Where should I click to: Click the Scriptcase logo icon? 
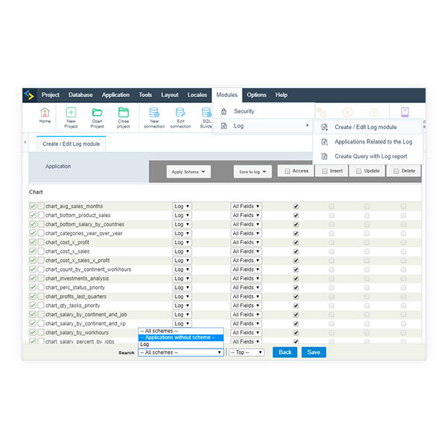point(29,95)
